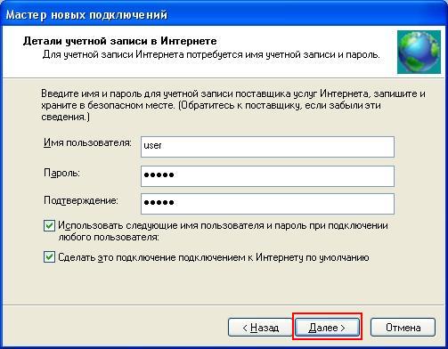Click the Мастер новых подключений title bar

(224, 14)
